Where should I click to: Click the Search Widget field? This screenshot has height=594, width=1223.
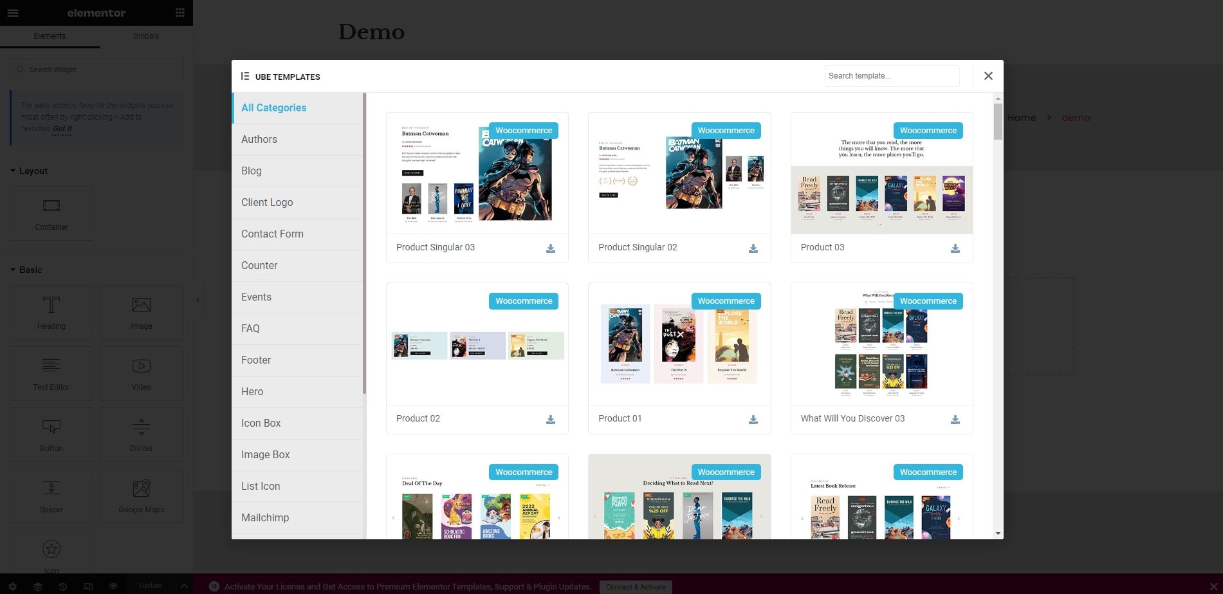97,70
